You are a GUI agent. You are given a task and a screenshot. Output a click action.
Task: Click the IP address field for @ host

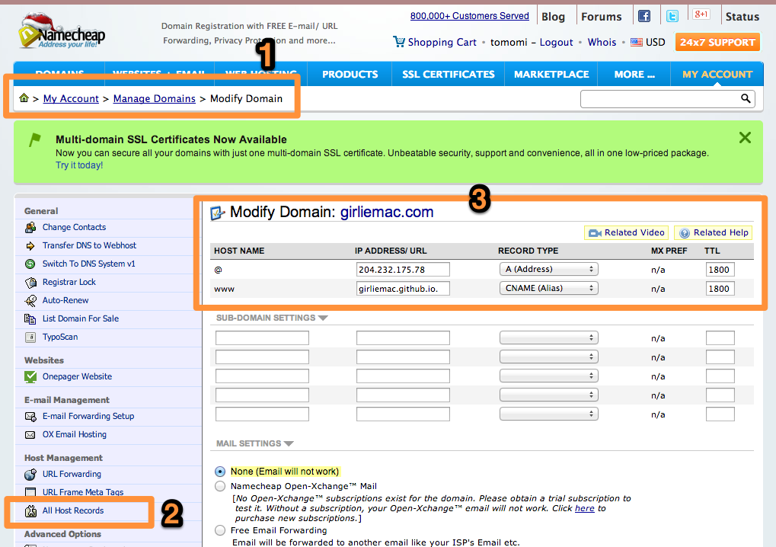click(403, 269)
